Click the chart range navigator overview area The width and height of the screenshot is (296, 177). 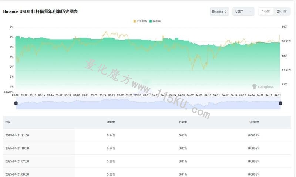pos(148,104)
